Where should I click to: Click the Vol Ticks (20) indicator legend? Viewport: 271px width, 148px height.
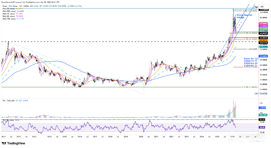8,100
